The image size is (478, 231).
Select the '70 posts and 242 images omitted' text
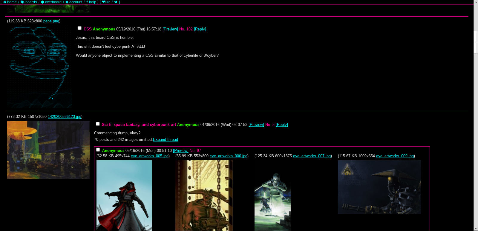click(x=123, y=140)
